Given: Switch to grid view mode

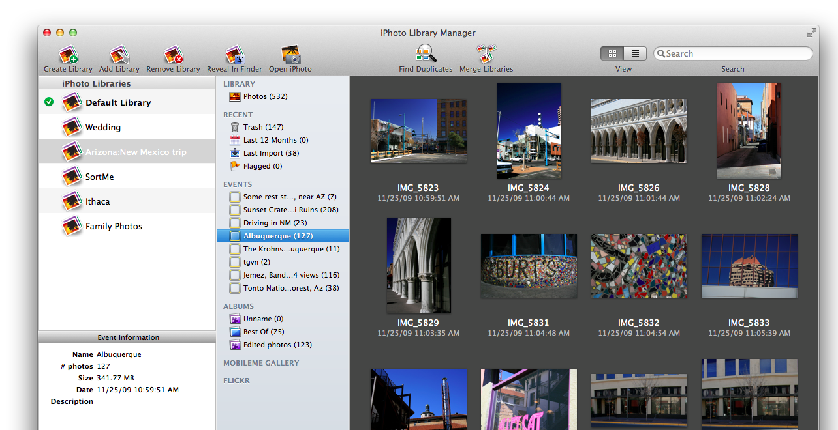Looking at the screenshot, I should click(612, 53).
